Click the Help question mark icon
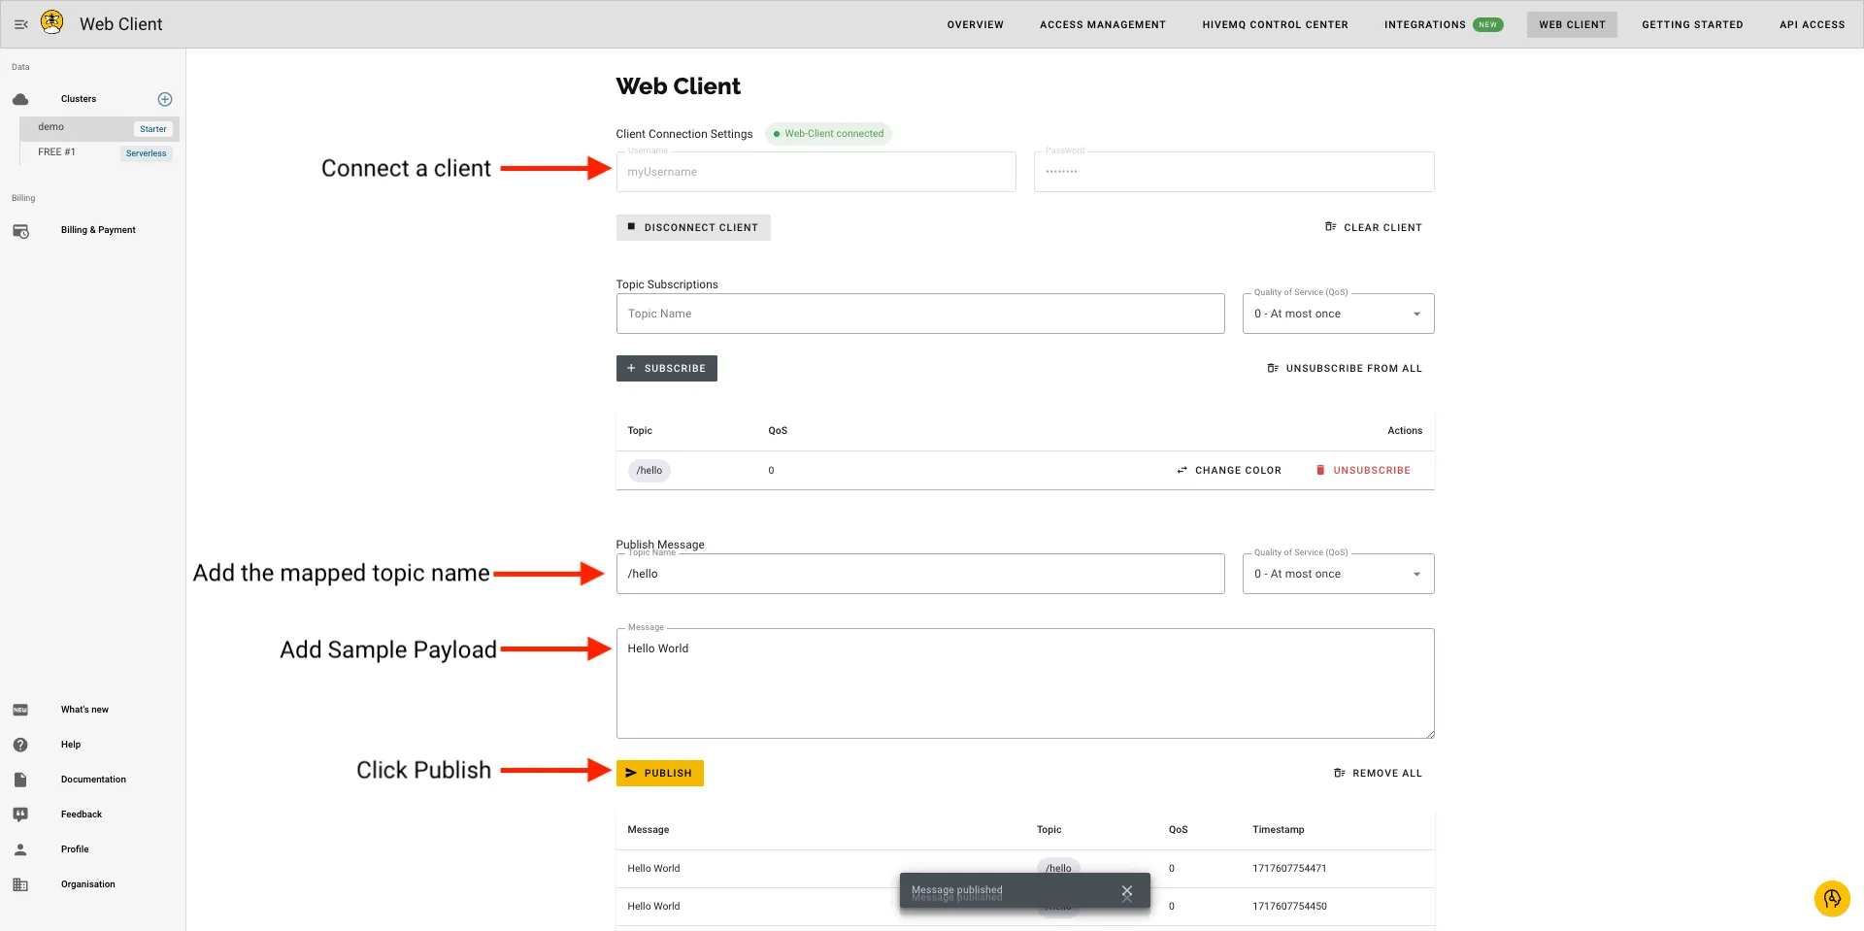The width and height of the screenshot is (1864, 931). coord(20,745)
